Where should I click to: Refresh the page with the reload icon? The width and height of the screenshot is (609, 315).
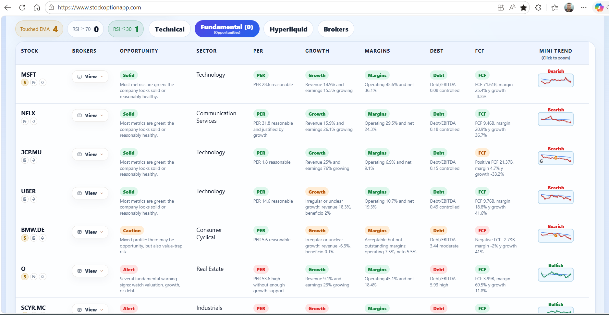(x=22, y=7)
